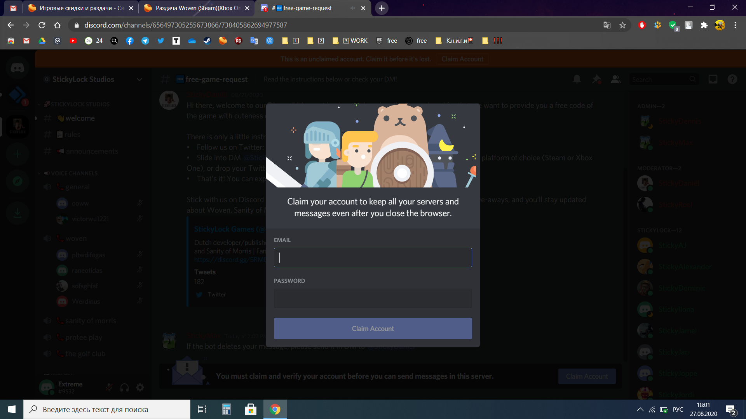Open Calculator from the taskbar
746x419 pixels.
click(227, 409)
